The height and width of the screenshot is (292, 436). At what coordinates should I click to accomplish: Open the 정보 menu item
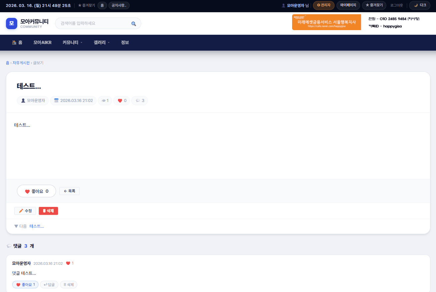125,43
